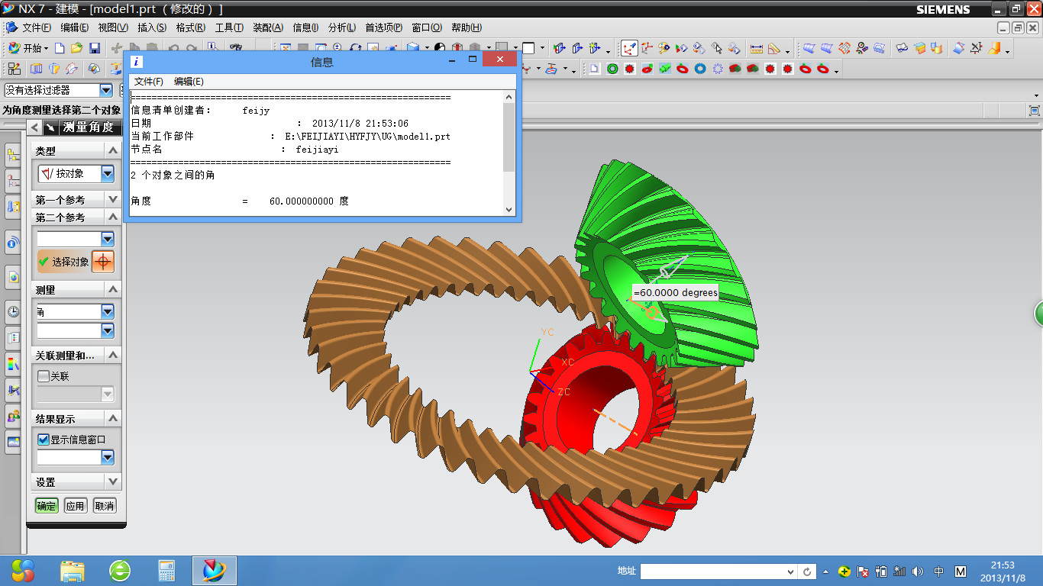The image size is (1043, 586).
Task: Click the refresh icon next to address field
Action: (808, 572)
